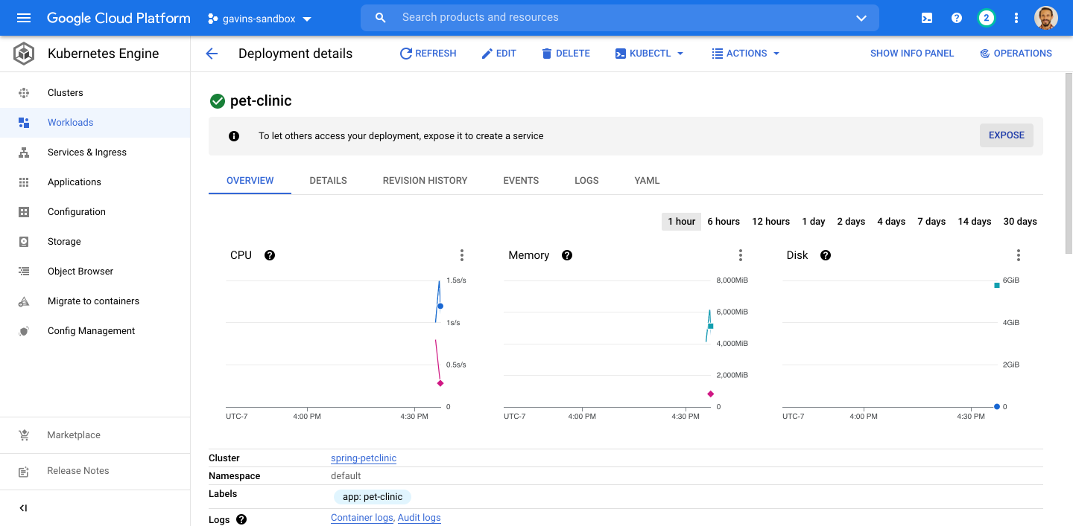Click the back arrow beside Deployment details

point(212,54)
